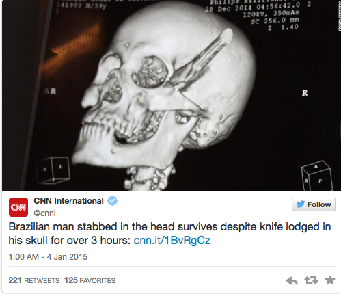Retweet using the retweet arrows icon
Viewport: 341px width, 294px height.
click(x=311, y=280)
